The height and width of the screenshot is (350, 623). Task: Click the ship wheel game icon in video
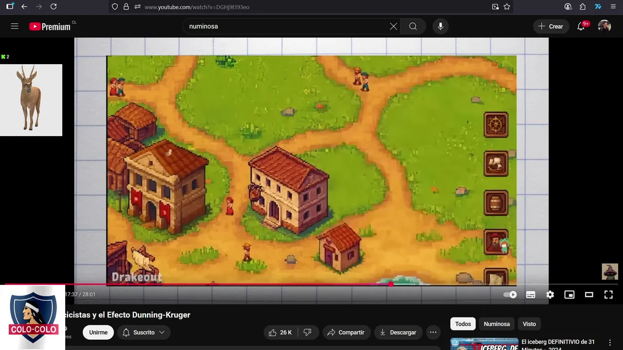click(496, 125)
